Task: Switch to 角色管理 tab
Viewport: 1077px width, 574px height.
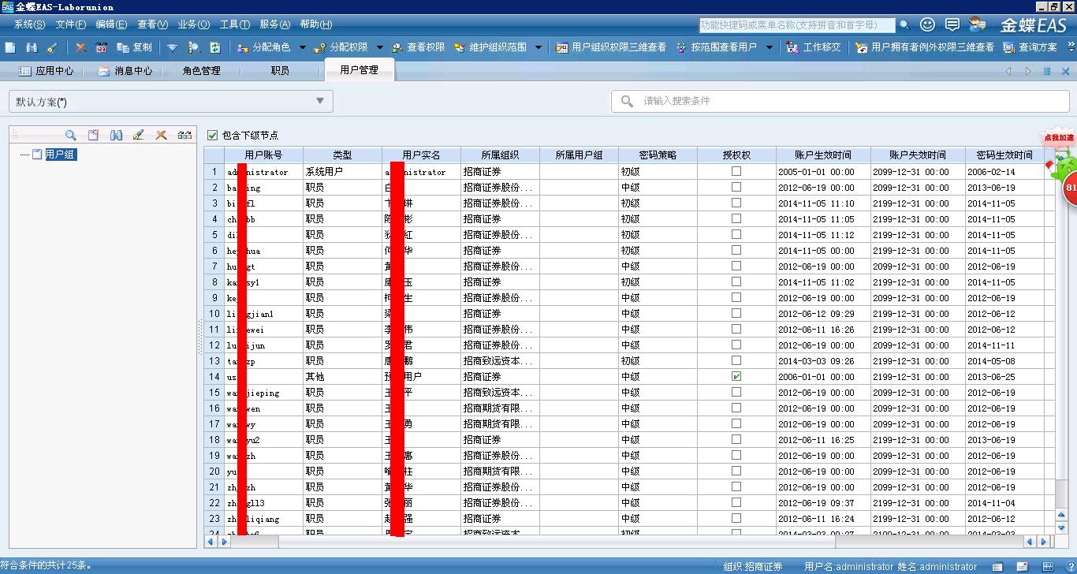Action: click(x=201, y=71)
